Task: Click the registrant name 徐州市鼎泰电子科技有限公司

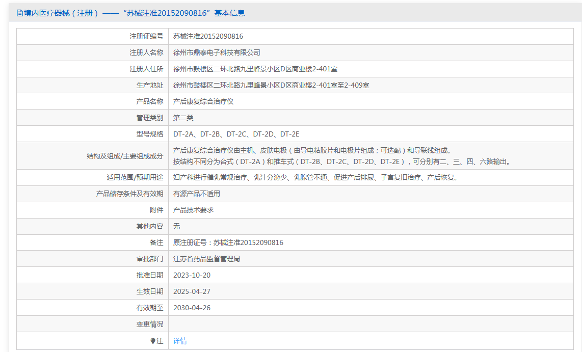Action: pyautogui.click(x=217, y=52)
